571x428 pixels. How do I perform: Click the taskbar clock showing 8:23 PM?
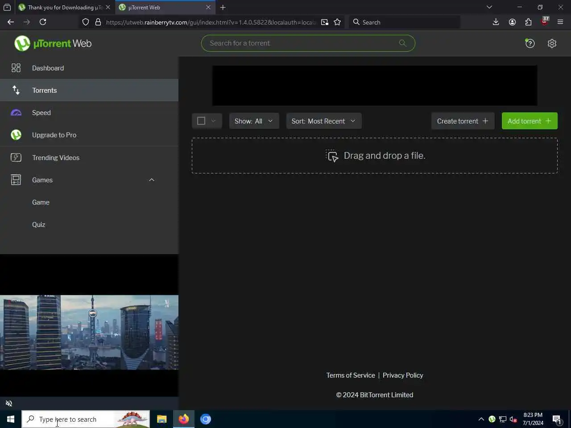533,419
